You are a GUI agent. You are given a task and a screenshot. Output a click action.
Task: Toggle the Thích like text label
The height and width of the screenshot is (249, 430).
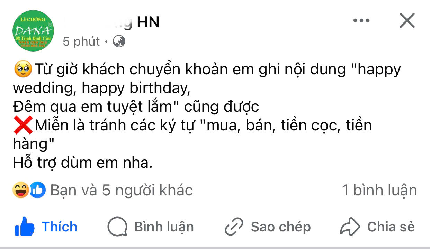(59, 227)
